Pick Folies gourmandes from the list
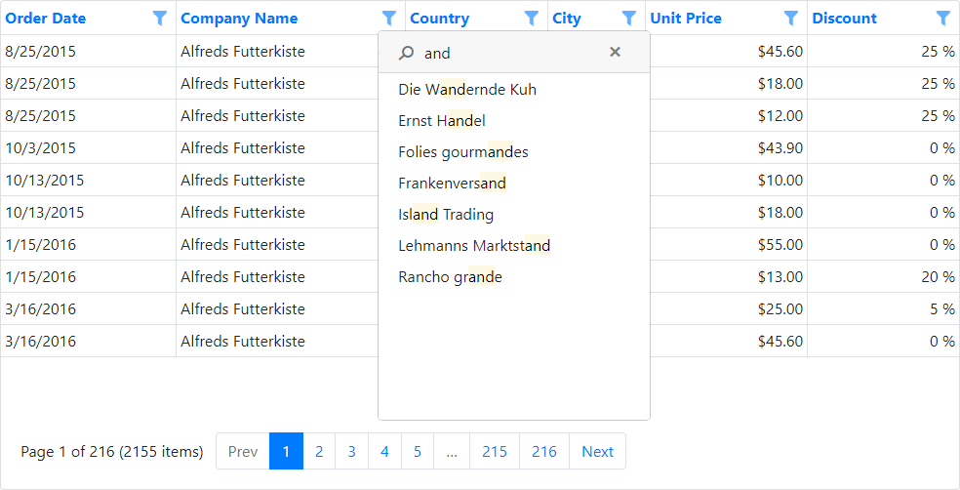Screen dimensions: 960x490 tap(462, 152)
